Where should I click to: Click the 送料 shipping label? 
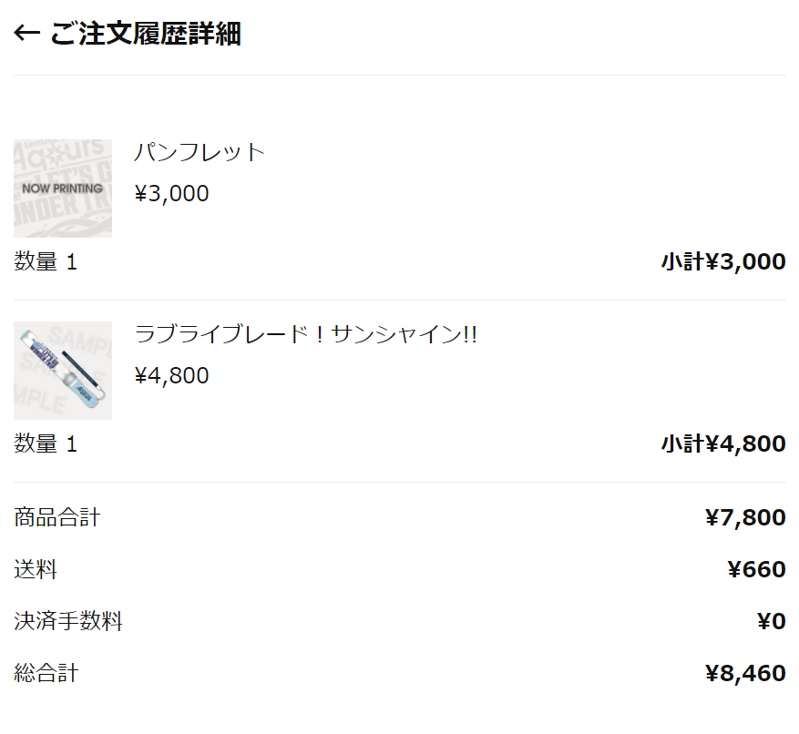point(36,570)
